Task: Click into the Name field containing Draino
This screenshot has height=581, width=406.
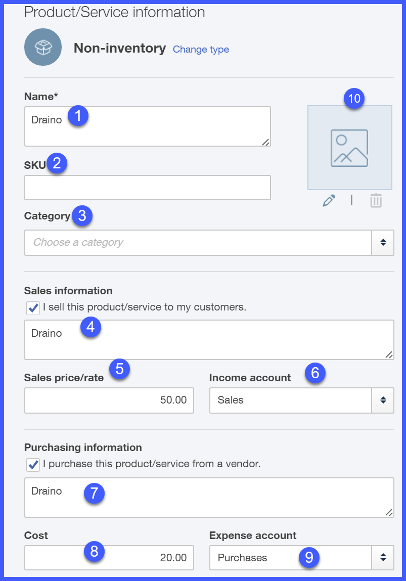Action: 148,126
